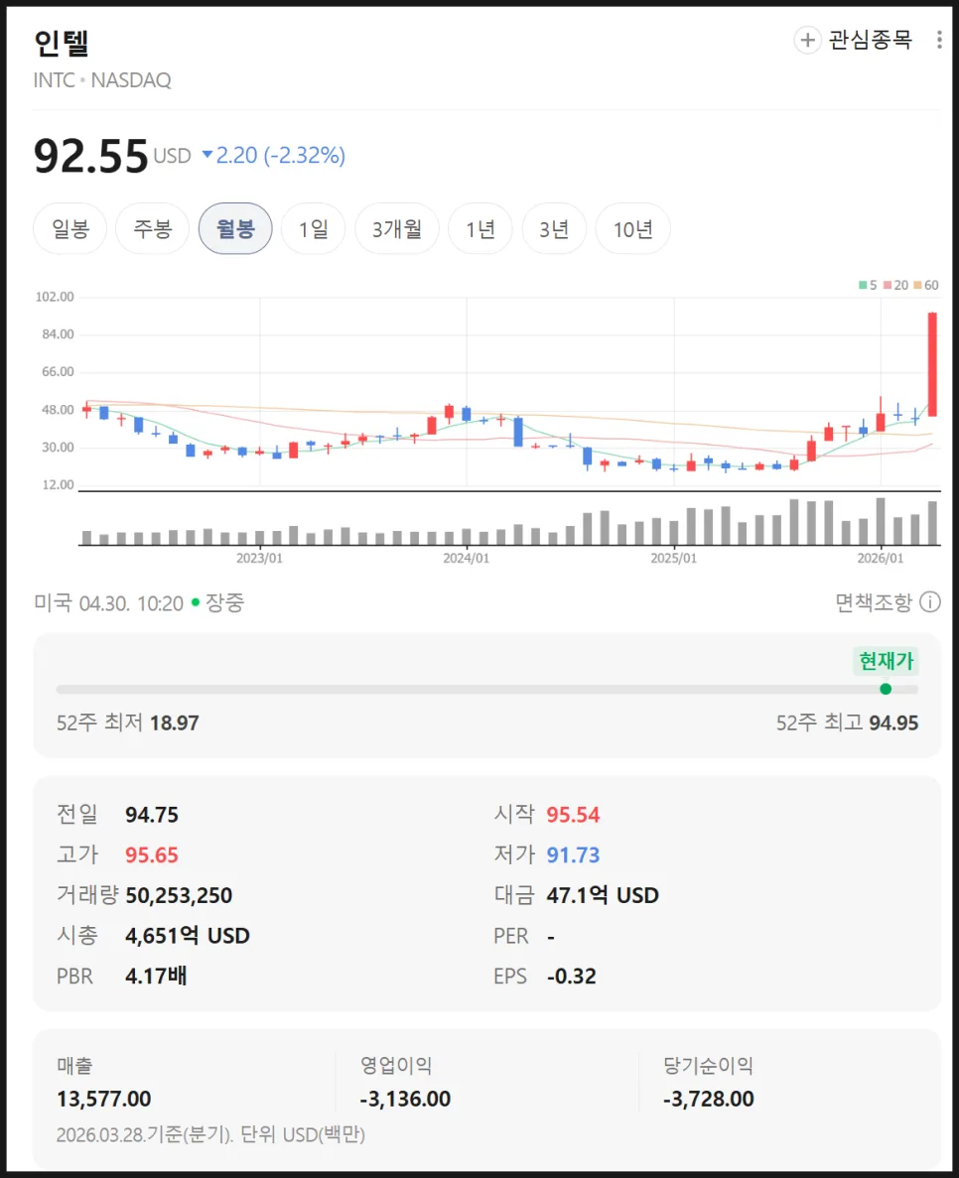Viewport: 959px width, 1178px height.
Task: Click the 시작 value 95.54
Action: point(573,815)
